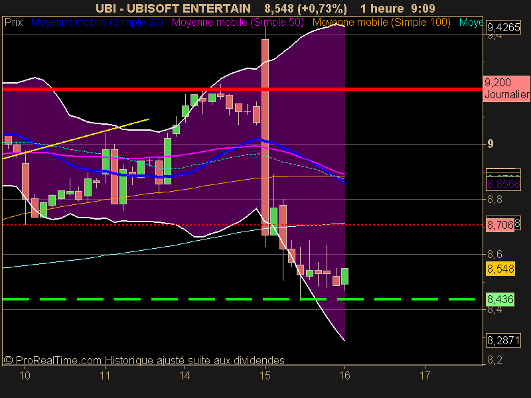Click date "11" on the time axis
Screen dimensions: 531x398
(x=105, y=375)
